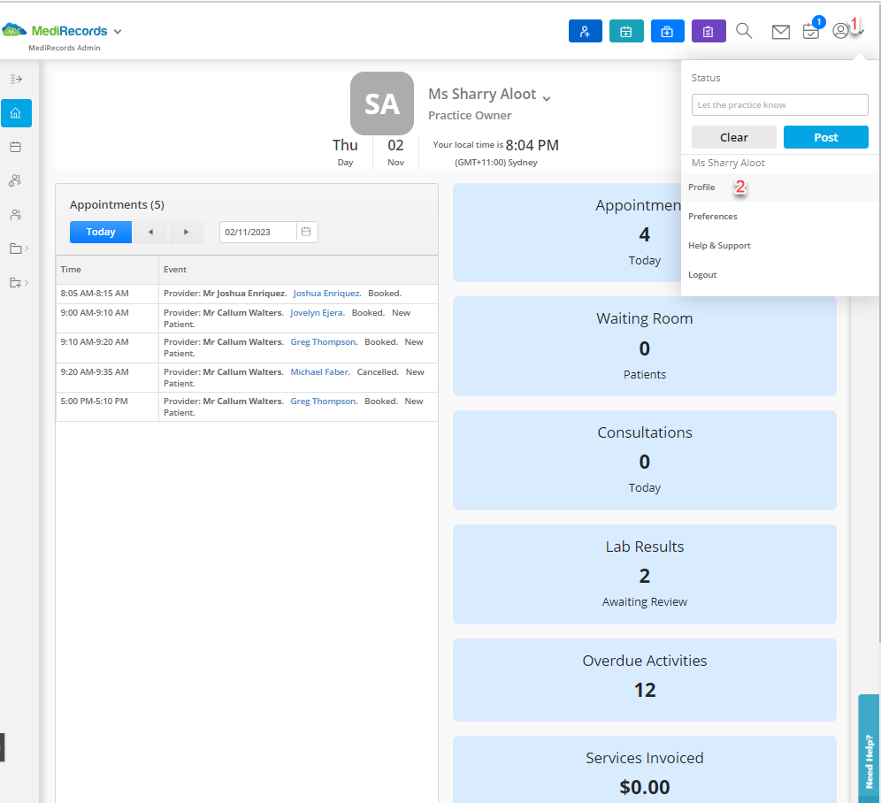Open the contacts sidebar icon
This screenshot has height=803, width=881.
pos(16,215)
